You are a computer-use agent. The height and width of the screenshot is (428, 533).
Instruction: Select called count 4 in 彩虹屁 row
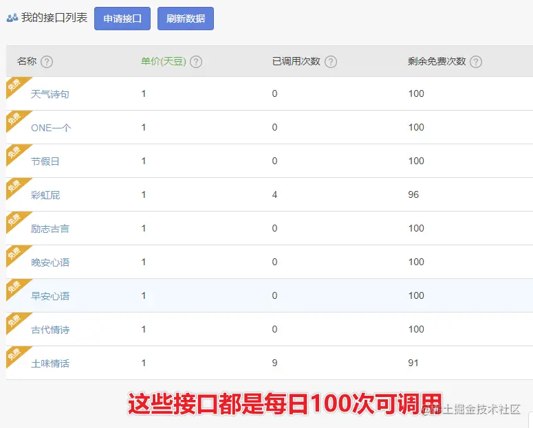pos(274,194)
